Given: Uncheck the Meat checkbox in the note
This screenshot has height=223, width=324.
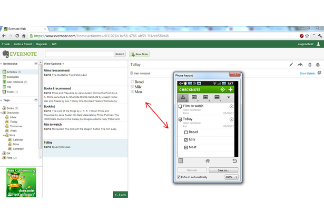Looking at the screenshot, I should tap(132, 92).
